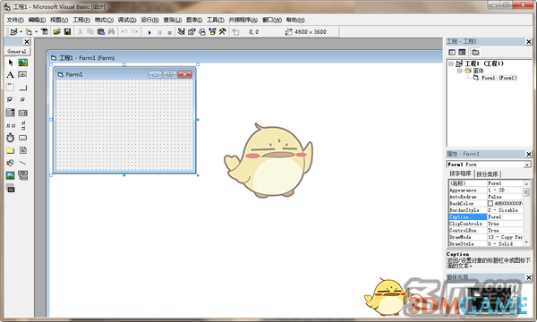This screenshot has height=322, width=537.
Task: Select the FileListBox control tool
Action: click(x=23, y=150)
